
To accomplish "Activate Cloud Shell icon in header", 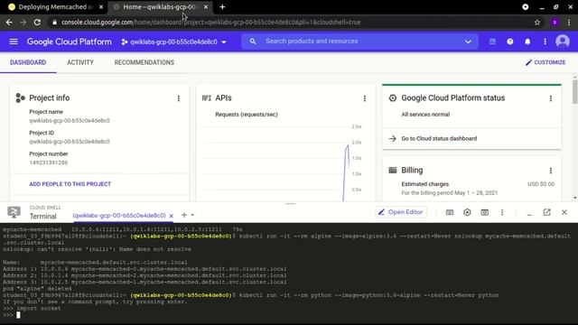I will coord(492,42).
